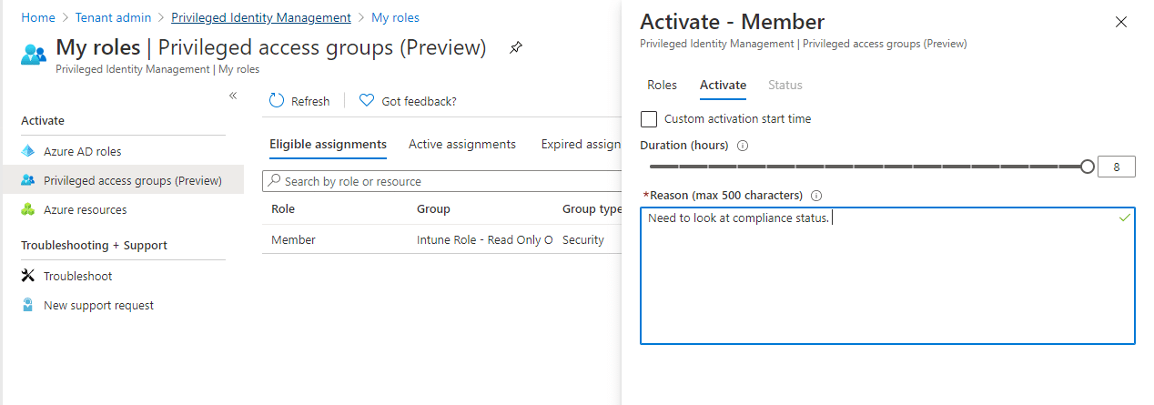Click the duration hours number box
This screenshot has height=405, width=1154.
tap(1117, 167)
